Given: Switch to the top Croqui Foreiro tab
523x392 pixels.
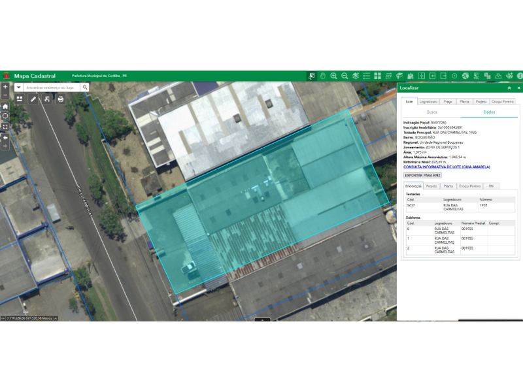Looking at the screenshot, I should coord(502,102).
